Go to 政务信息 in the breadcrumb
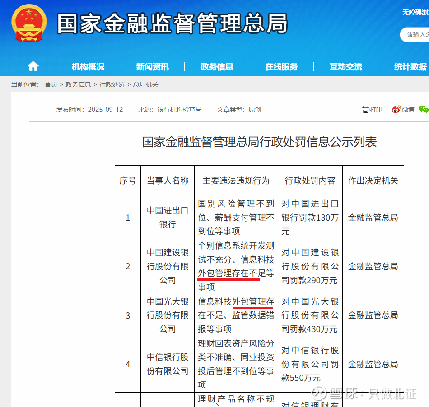 click(x=78, y=84)
